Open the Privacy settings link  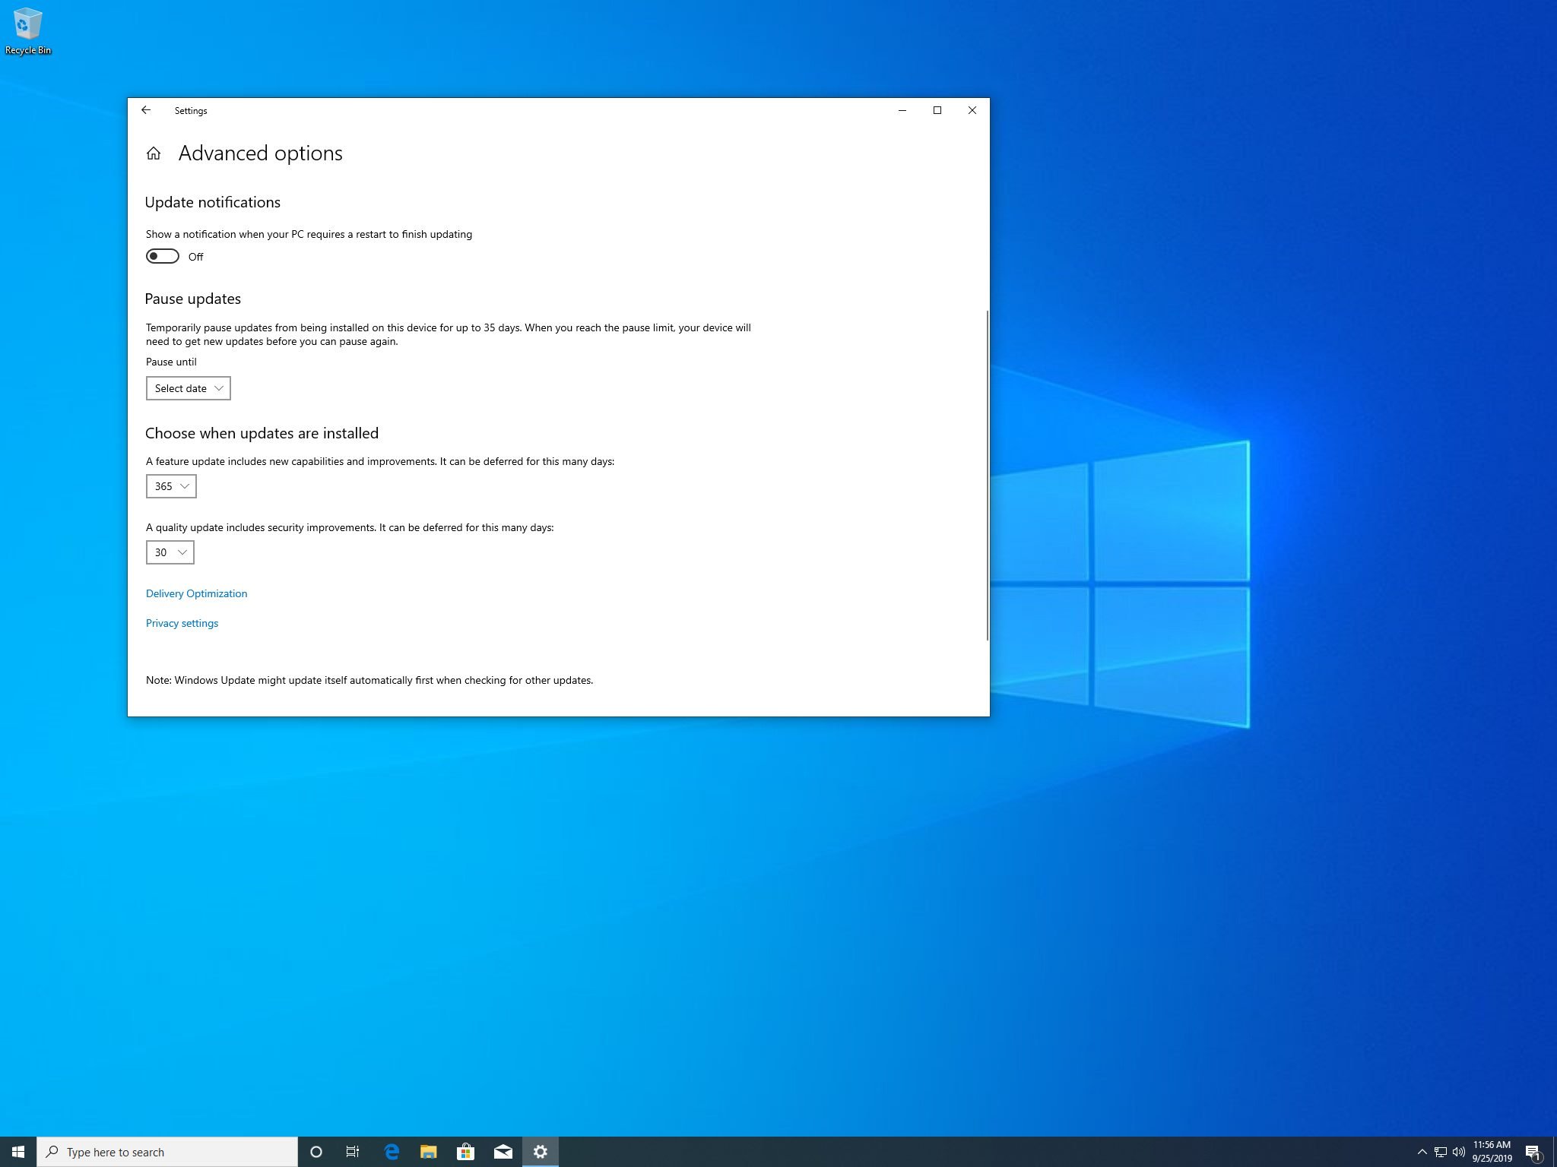182,621
